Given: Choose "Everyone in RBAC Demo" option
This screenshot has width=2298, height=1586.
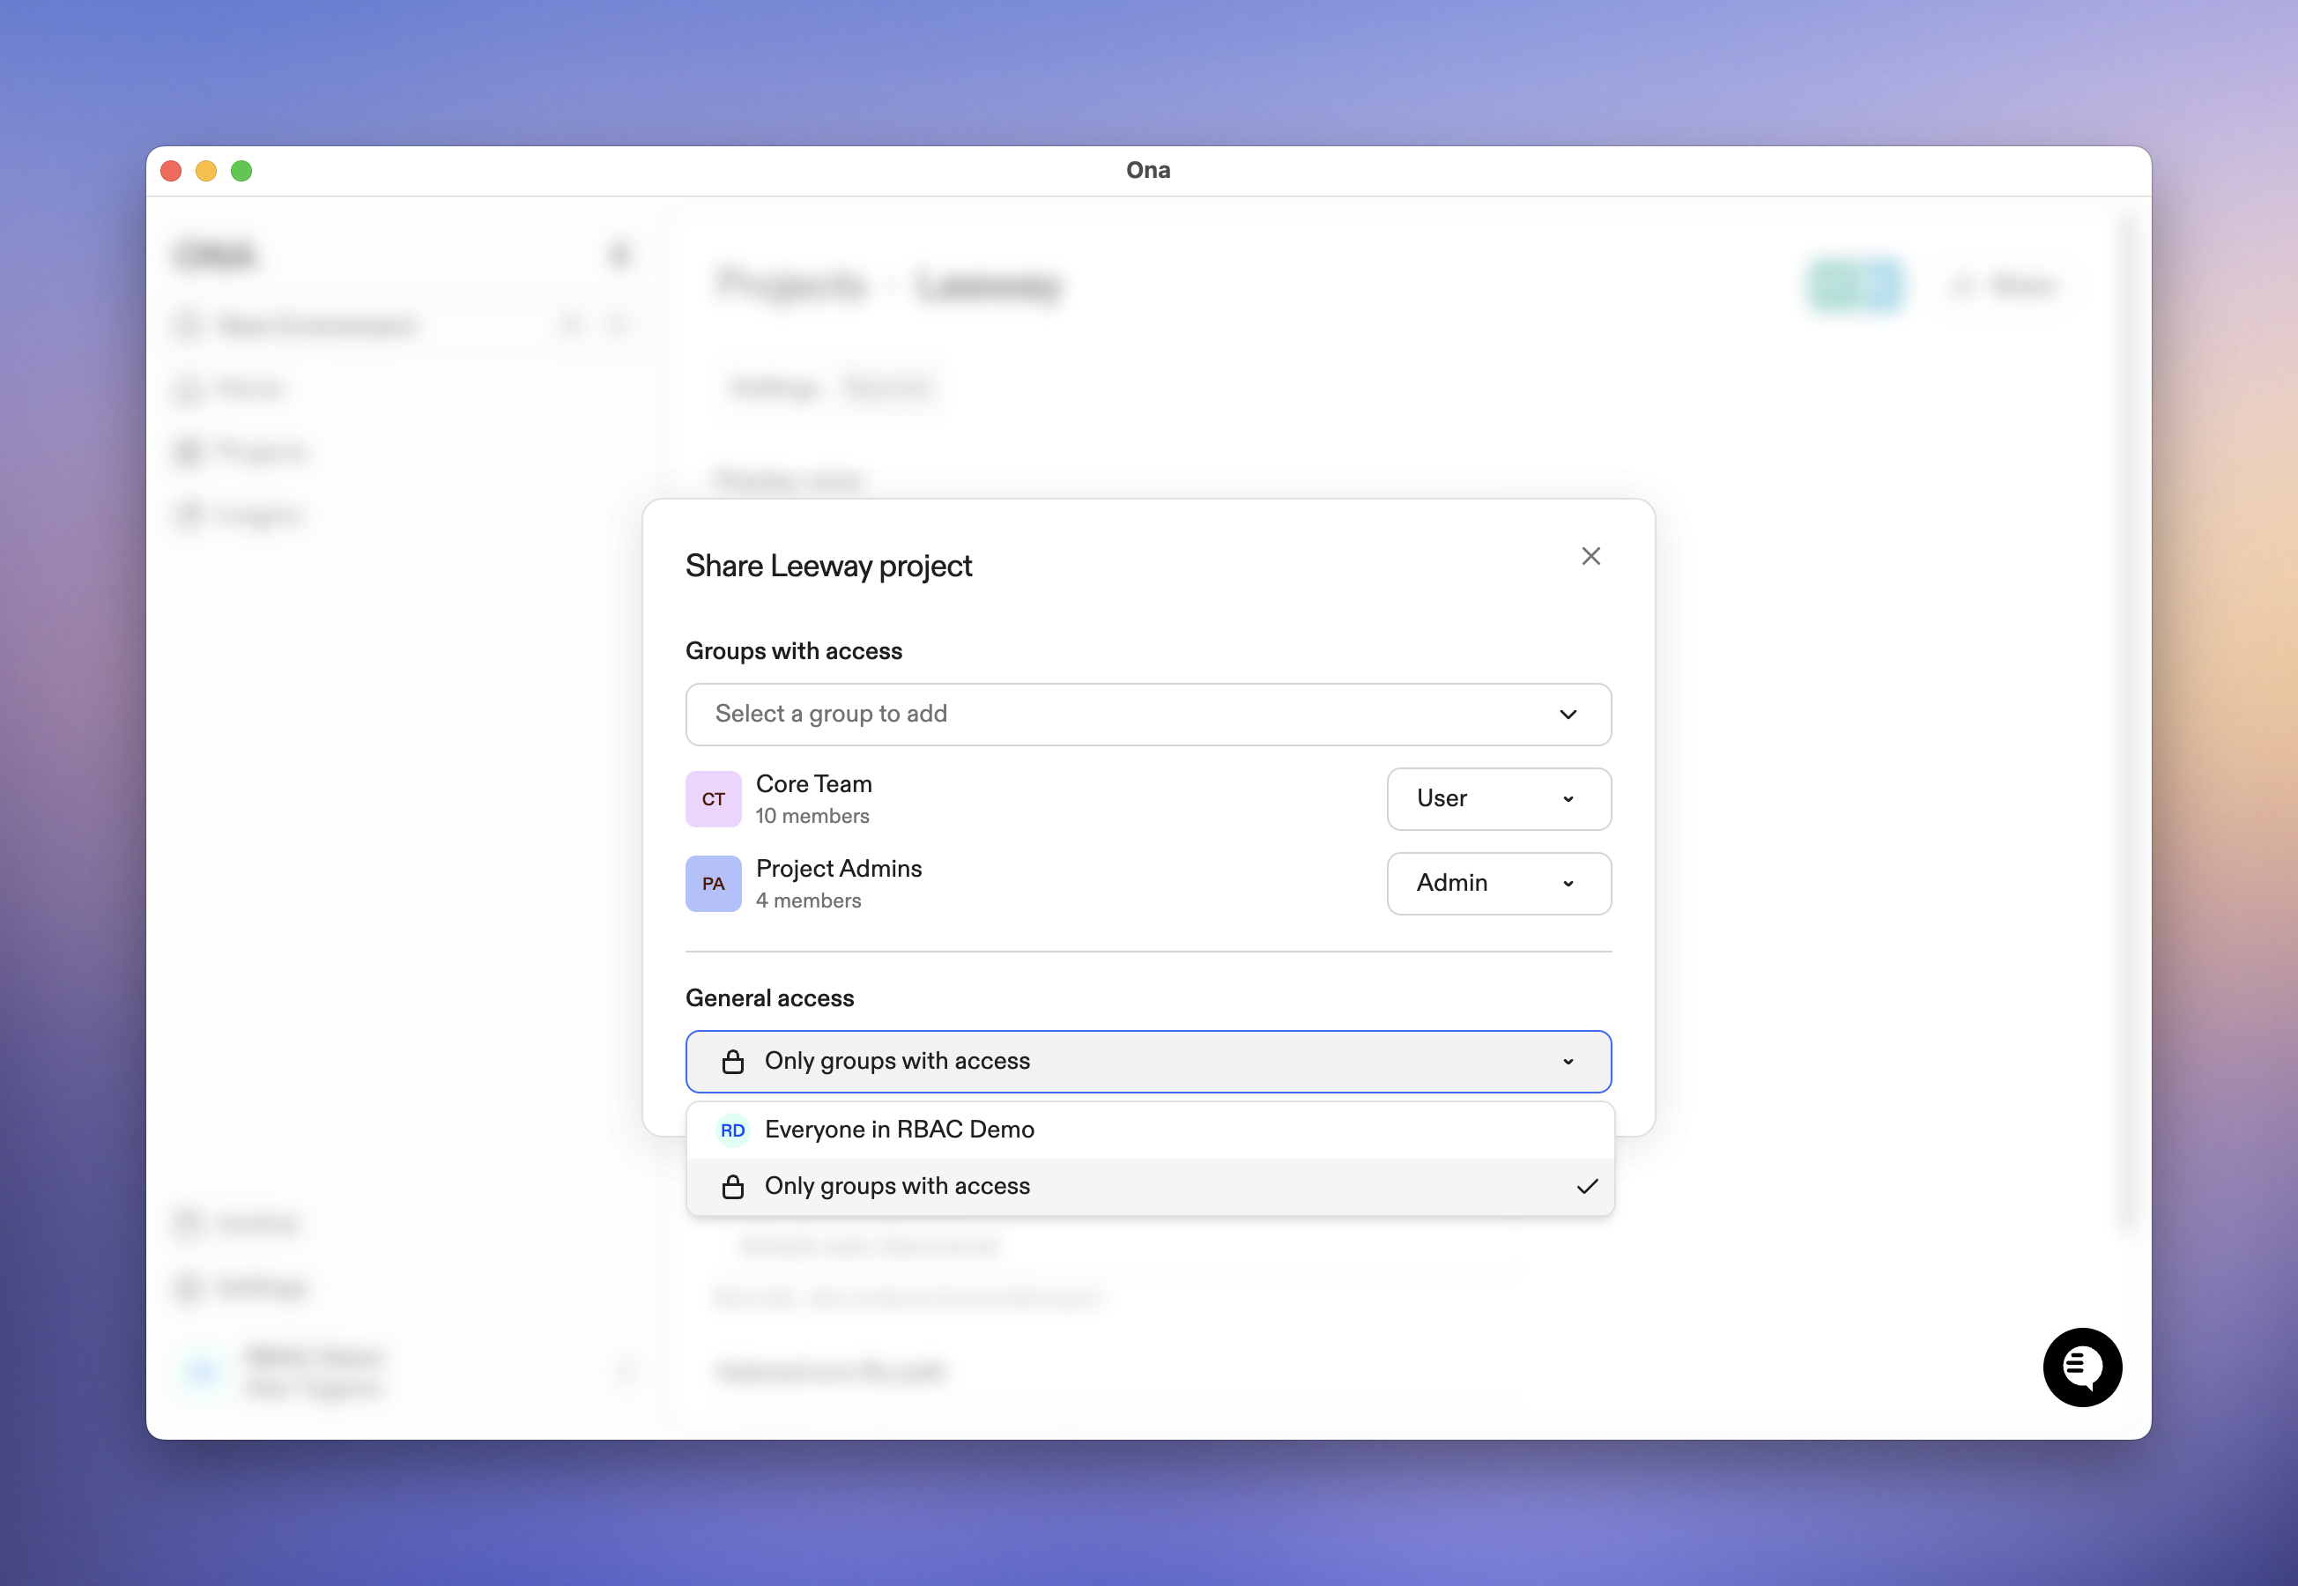Looking at the screenshot, I should (901, 1130).
